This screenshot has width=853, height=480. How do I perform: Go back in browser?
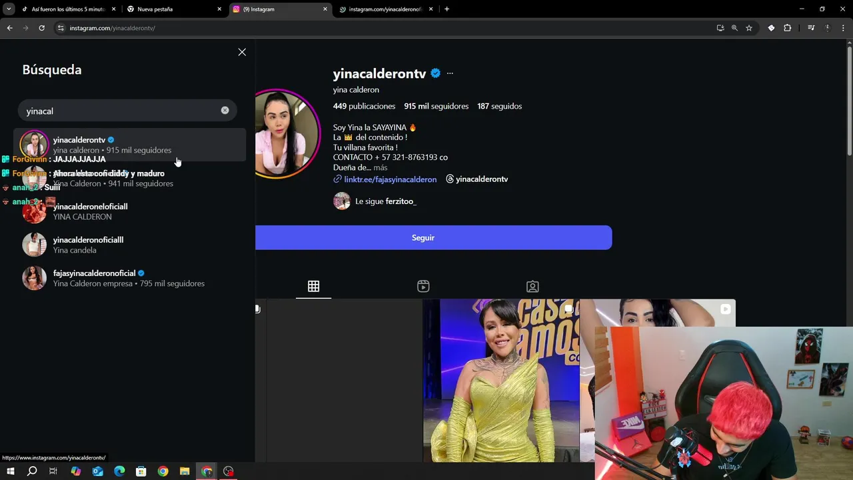point(9,28)
